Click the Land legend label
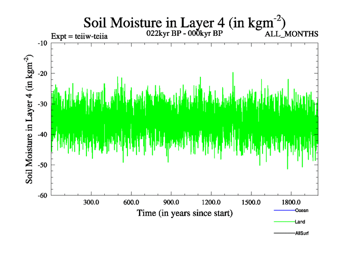This screenshot has width=342, height=256. [300, 222]
